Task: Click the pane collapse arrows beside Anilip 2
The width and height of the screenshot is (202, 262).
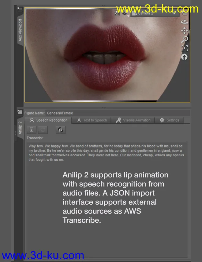Action: 15,133
